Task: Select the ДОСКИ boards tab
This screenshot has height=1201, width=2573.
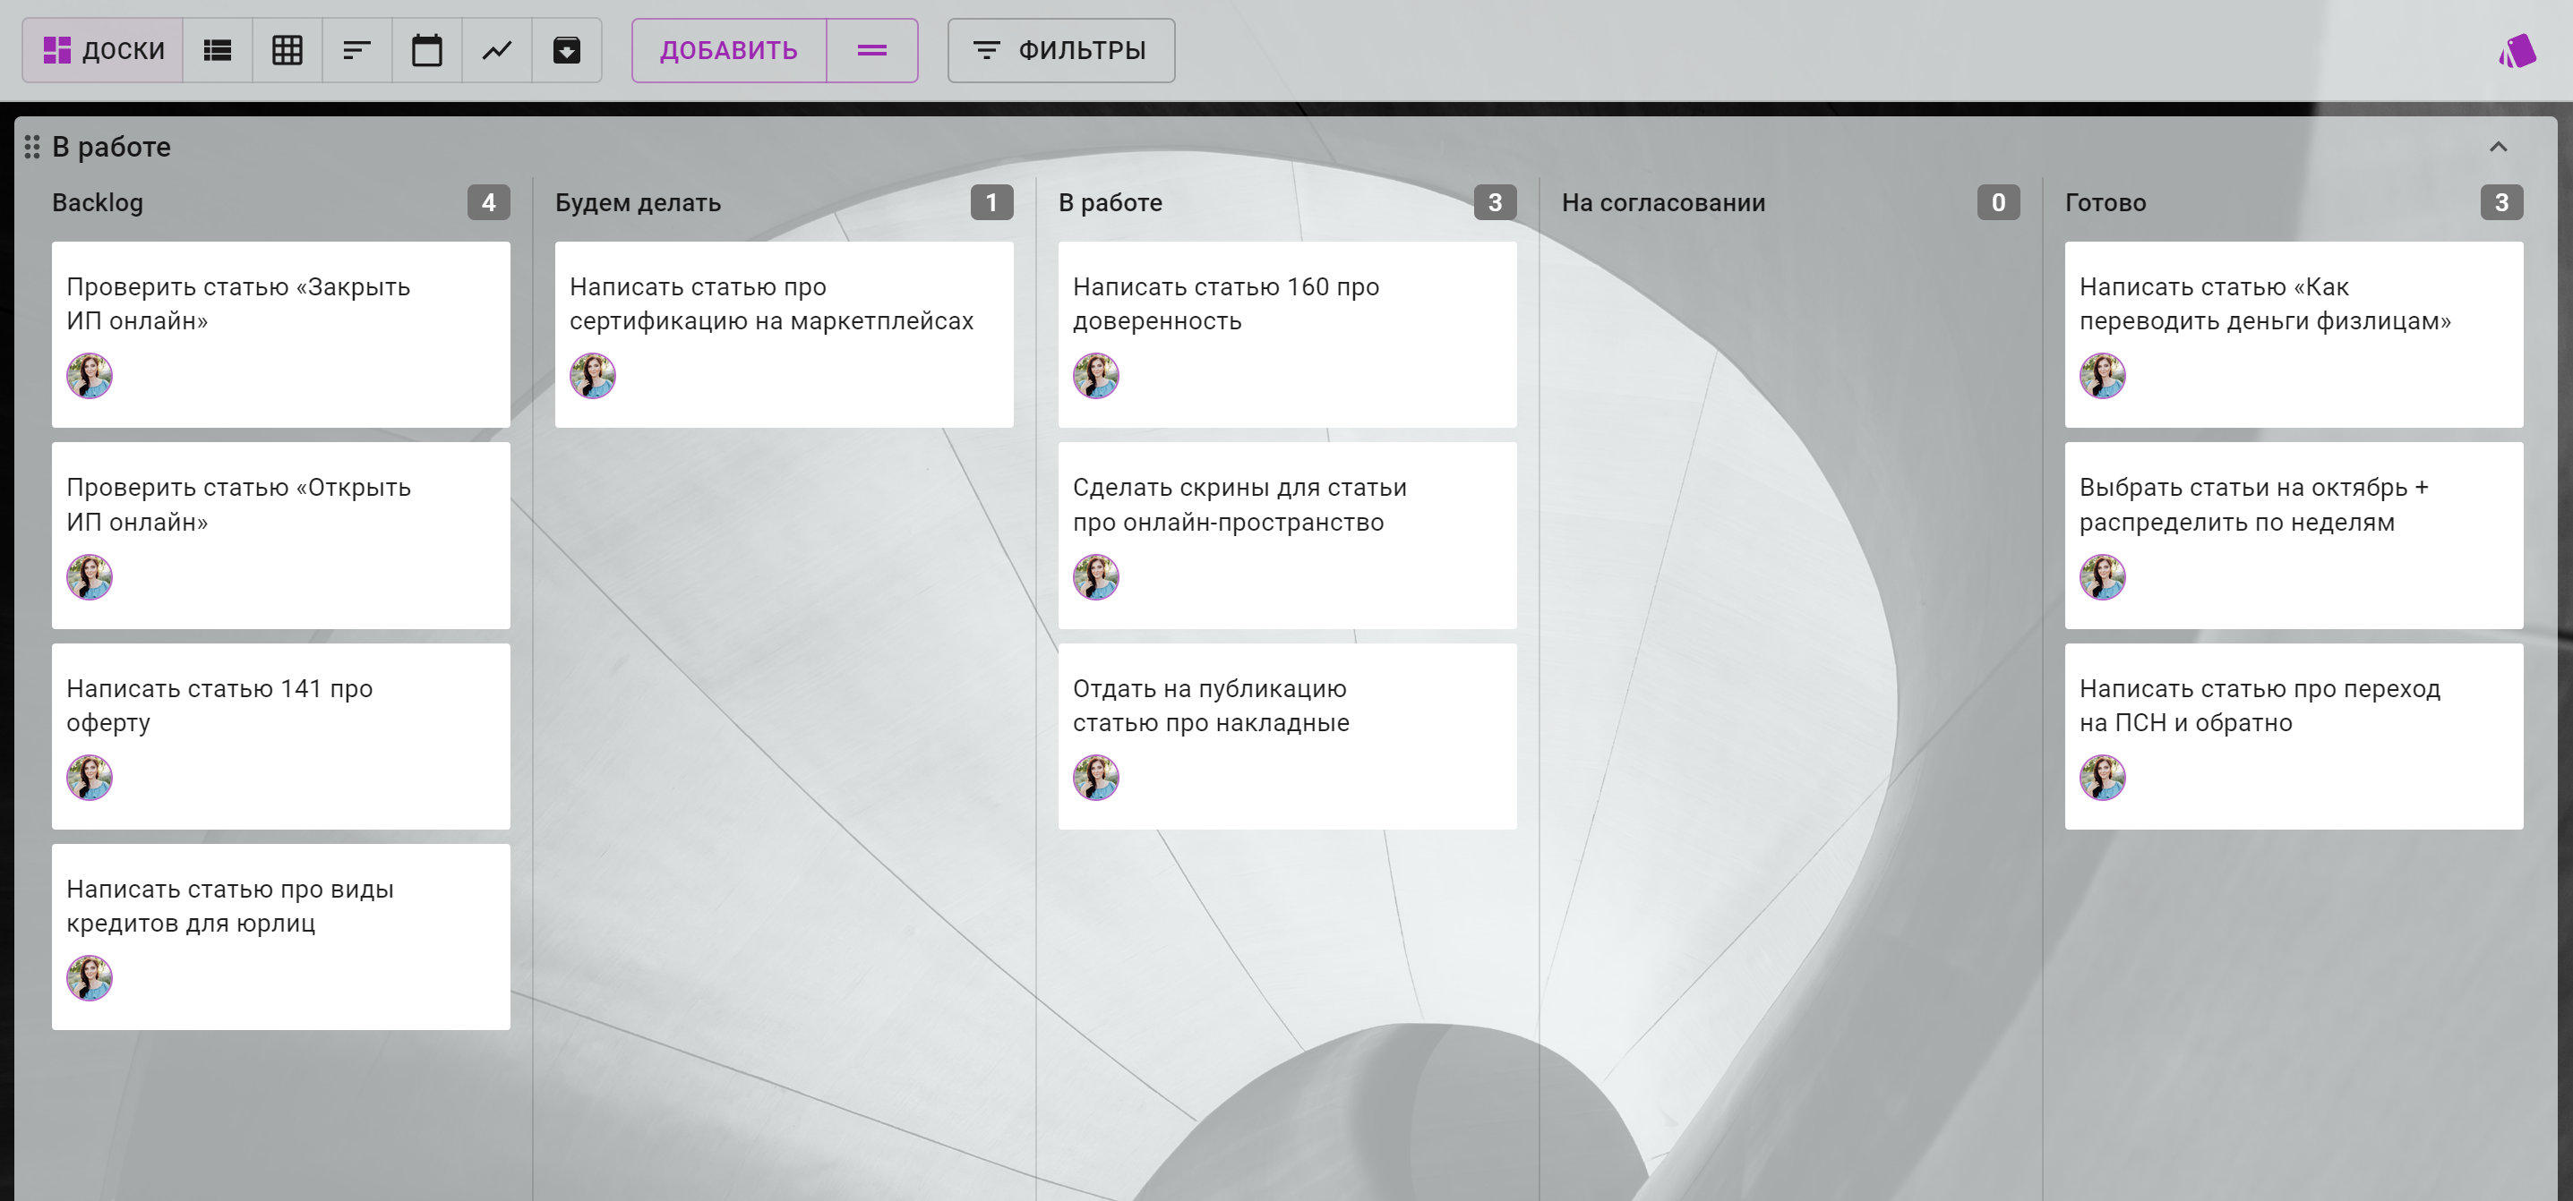Action: [103, 50]
